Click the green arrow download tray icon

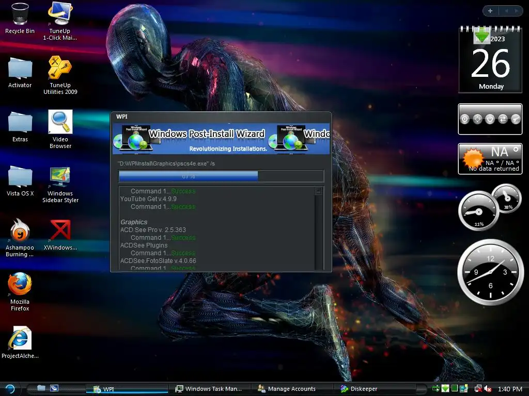[445, 389]
